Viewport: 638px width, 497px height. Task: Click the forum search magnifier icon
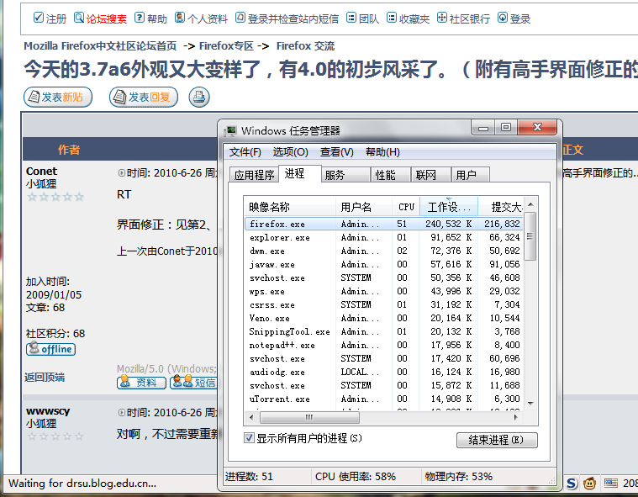coord(79,18)
